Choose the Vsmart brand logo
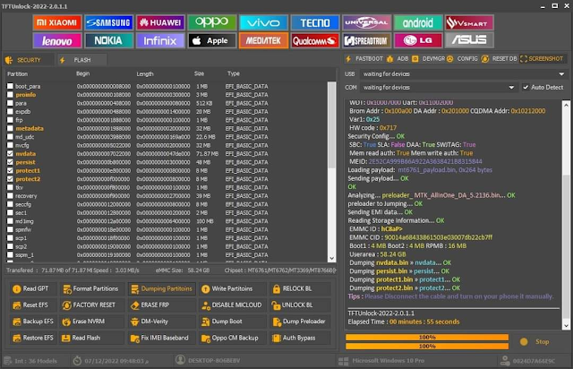Image resolution: width=573 pixels, height=369 pixels. [x=469, y=22]
